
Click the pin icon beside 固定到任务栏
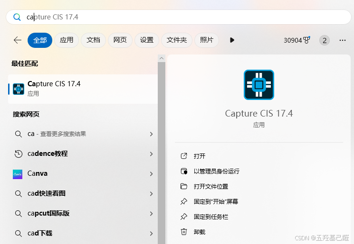184,217
